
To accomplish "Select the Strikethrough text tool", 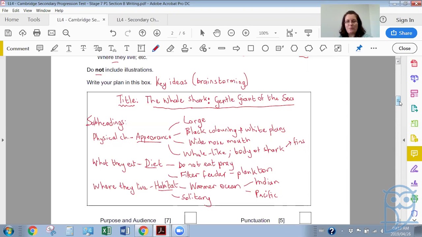I will click(83, 48).
